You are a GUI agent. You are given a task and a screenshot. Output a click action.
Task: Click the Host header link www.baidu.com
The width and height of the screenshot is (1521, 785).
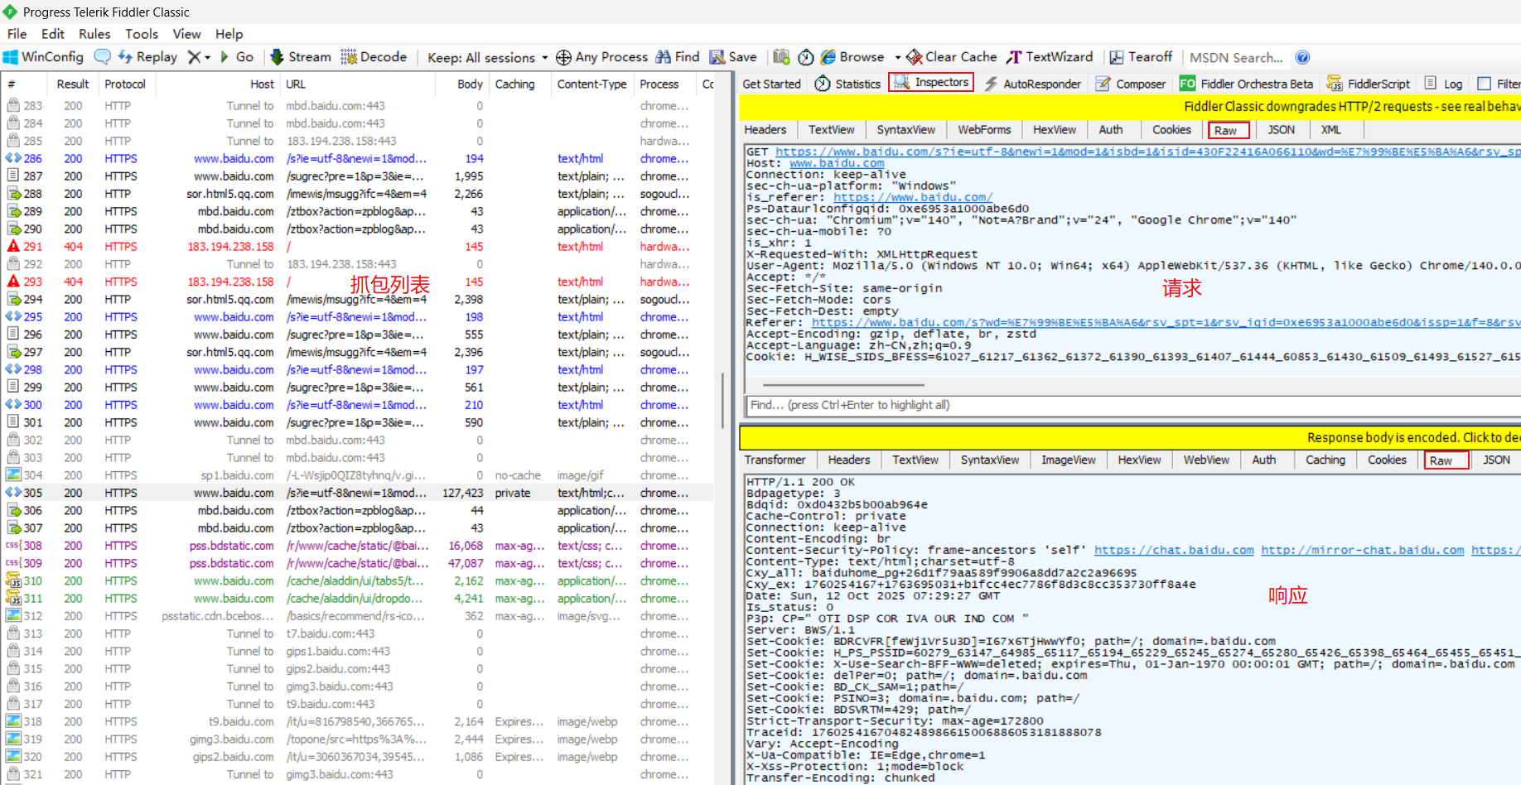point(837,163)
